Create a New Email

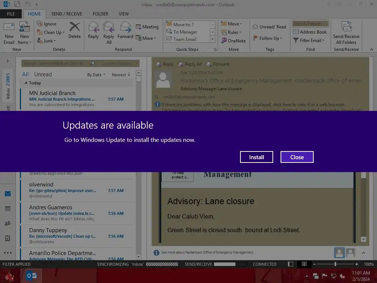click(x=9, y=34)
